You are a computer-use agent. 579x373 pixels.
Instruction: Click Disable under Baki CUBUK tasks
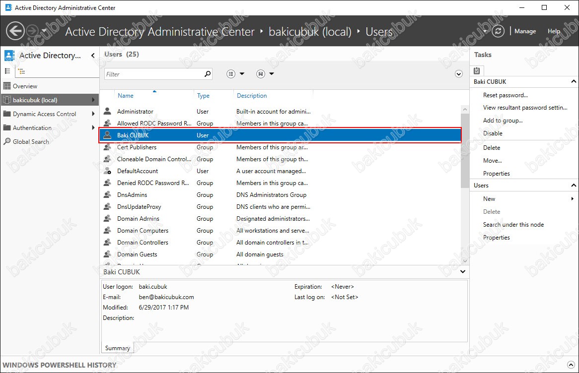tap(493, 133)
